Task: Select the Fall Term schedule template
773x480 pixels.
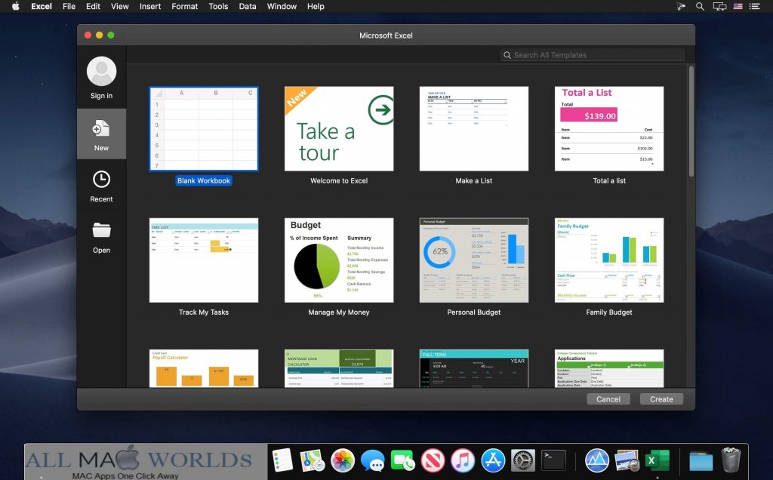Action: 474,368
